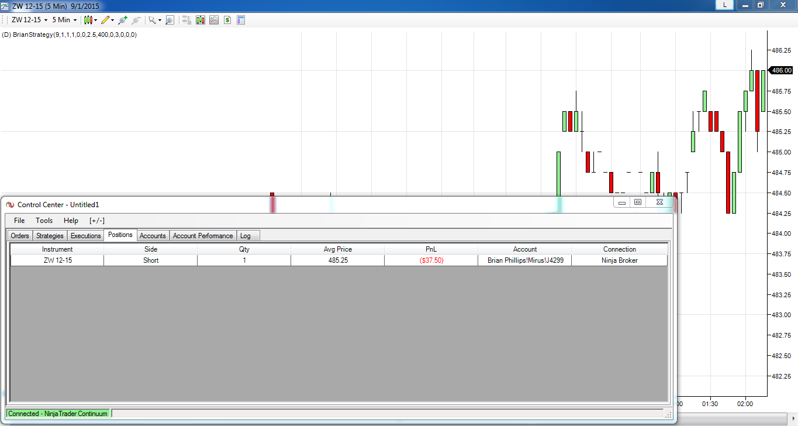Open the data box magnifier icon

click(x=170, y=20)
